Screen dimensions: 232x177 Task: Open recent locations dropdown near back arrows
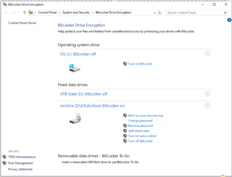(x=19, y=13)
